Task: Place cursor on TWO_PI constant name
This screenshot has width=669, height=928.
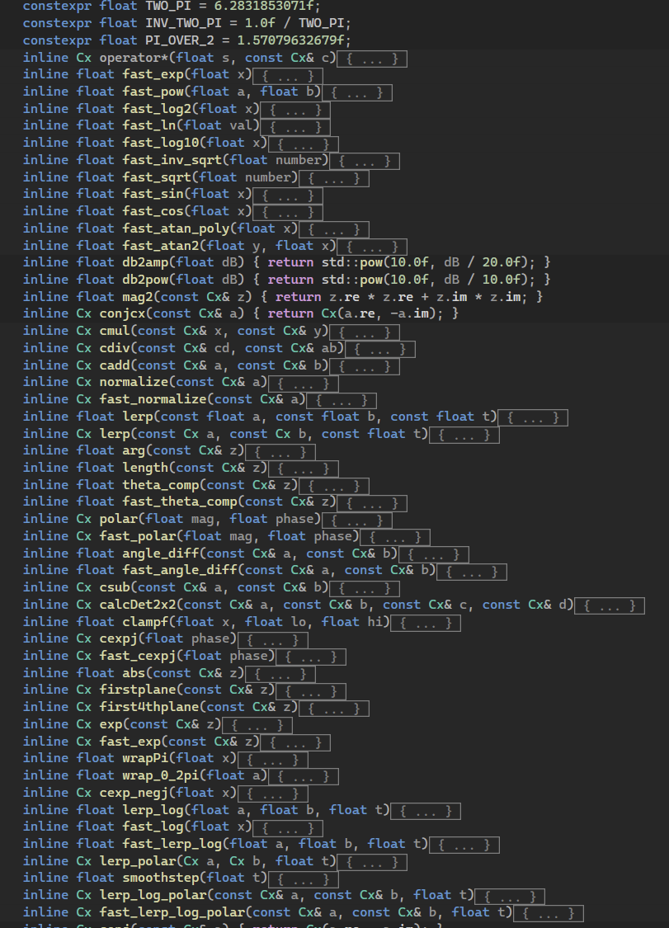Action: (x=168, y=6)
